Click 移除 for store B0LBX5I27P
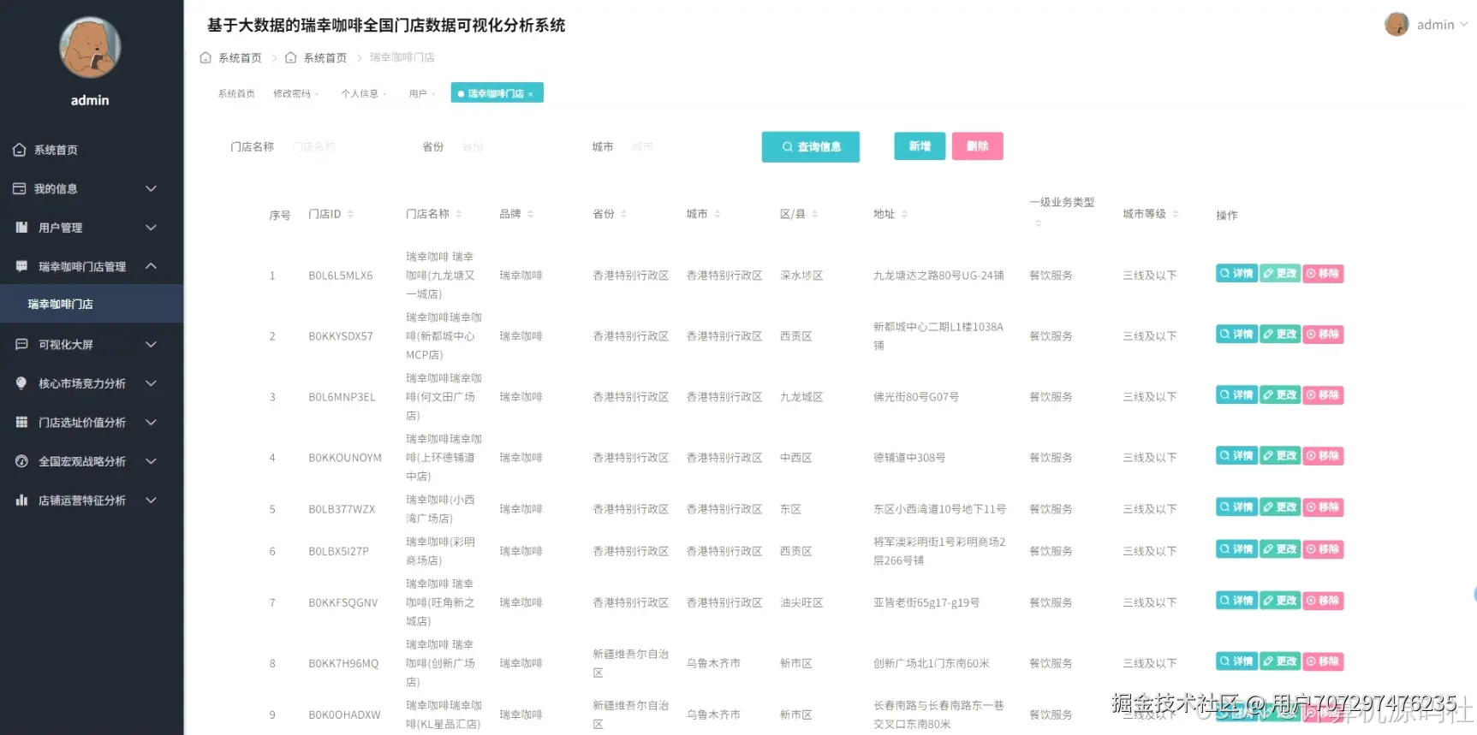 pos(1323,549)
